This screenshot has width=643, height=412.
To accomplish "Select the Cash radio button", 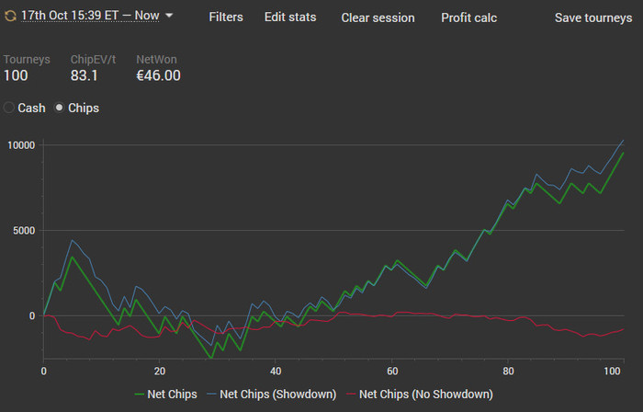I will pyautogui.click(x=8, y=108).
